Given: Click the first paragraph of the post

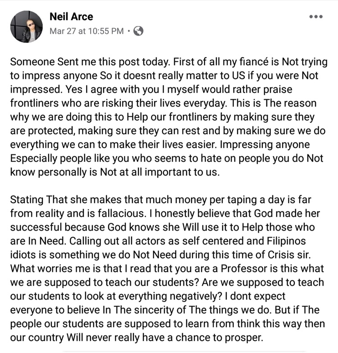Looking at the screenshot, I should (x=167, y=117).
